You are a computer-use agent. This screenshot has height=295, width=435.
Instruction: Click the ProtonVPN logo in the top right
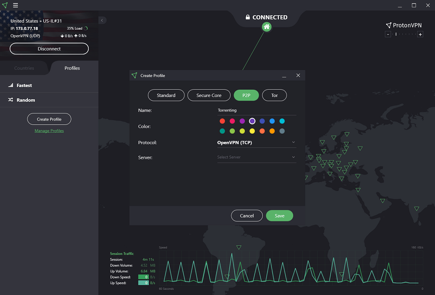pos(404,25)
